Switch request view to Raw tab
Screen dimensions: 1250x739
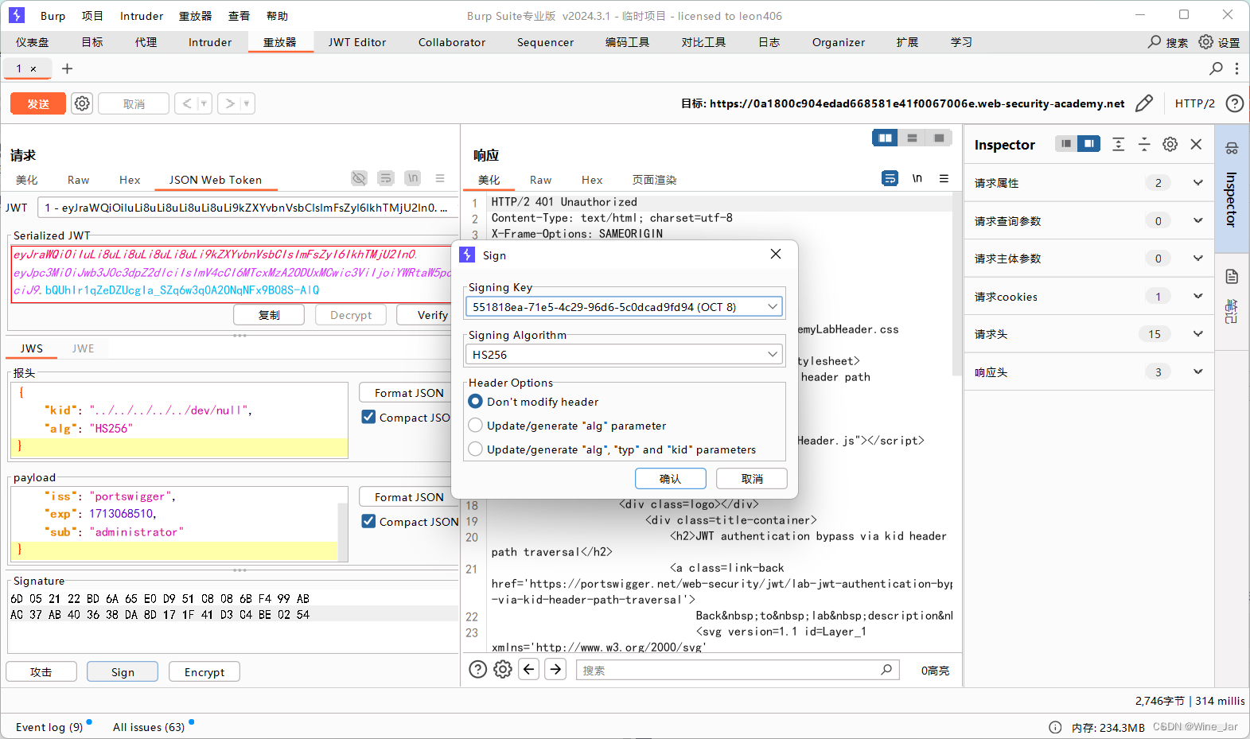point(78,180)
